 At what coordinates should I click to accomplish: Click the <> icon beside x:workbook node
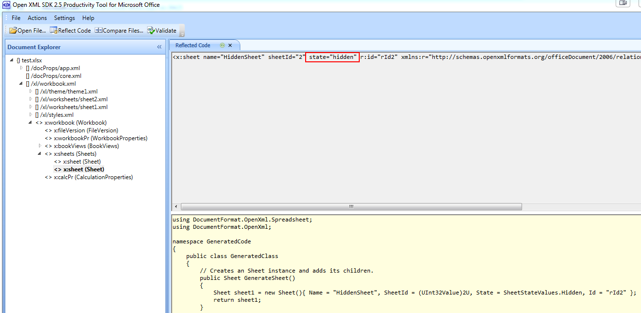(39, 122)
